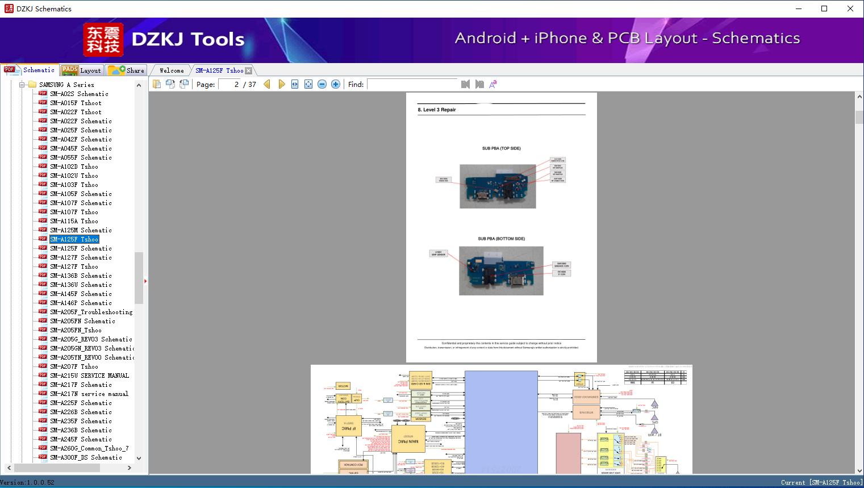Collapse the SAMSUNG A Series tree node
The image size is (864, 488).
point(22,85)
